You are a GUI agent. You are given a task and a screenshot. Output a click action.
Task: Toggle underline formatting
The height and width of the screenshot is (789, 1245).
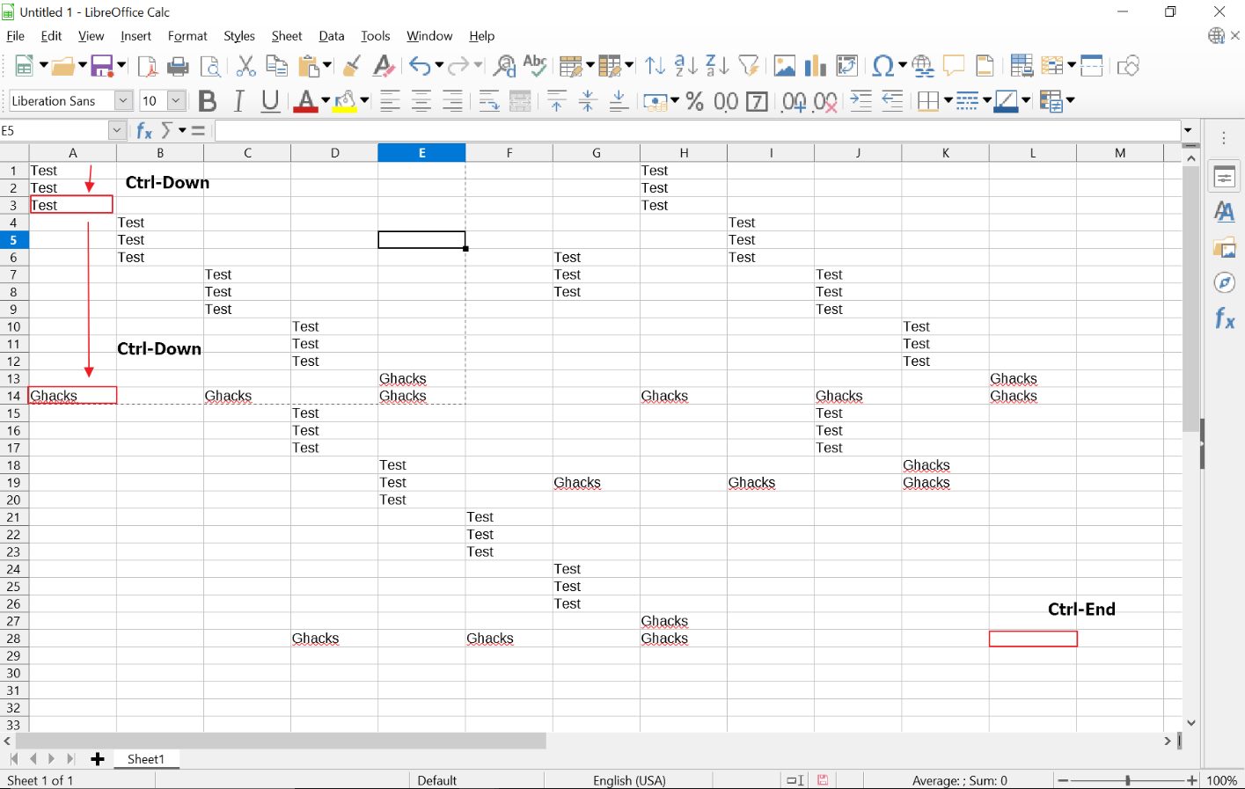[x=269, y=101]
